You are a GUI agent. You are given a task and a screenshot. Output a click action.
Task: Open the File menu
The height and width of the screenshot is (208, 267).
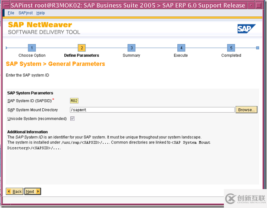coord(11,13)
